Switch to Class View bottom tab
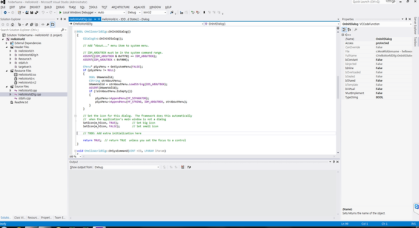This screenshot has height=228, width=419. (19, 218)
